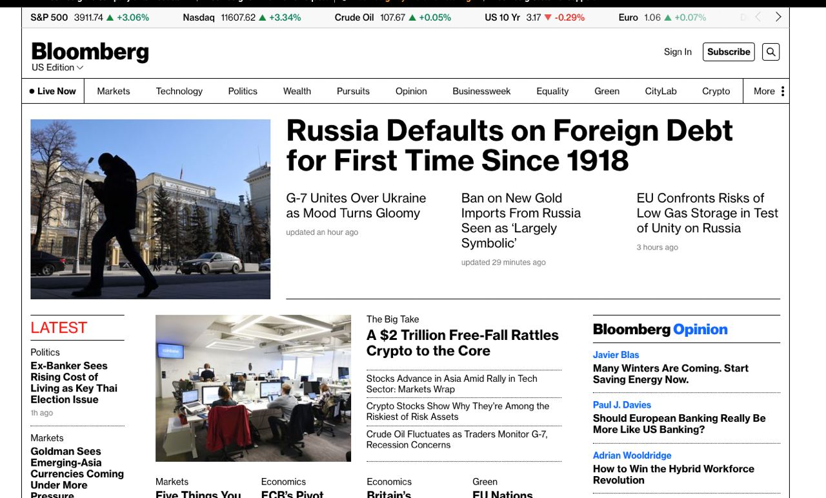Image resolution: width=826 pixels, height=498 pixels.
Task: Go to the Technology section
Action: click(x=179, y=91)
